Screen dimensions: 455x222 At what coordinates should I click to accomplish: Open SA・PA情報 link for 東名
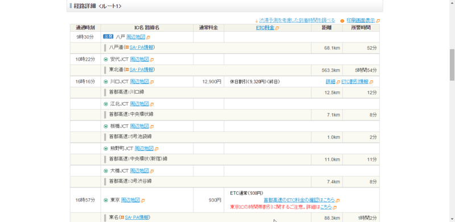(x=137, y=217)
